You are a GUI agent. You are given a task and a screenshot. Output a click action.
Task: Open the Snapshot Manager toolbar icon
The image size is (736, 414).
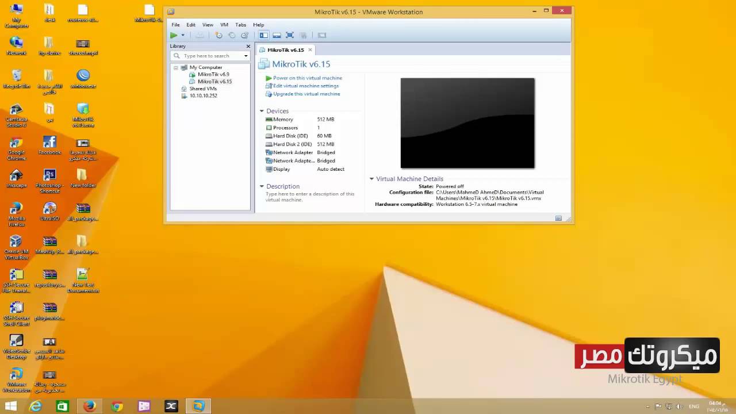244,35
